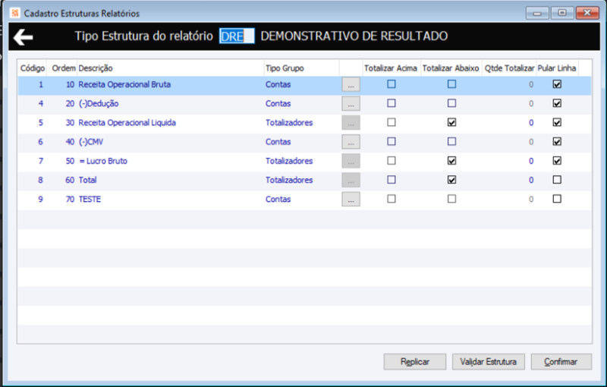The width and height of the screenshot is (607, 387).
Task: Select the Receita Operacional Liquida description cell
Action: pos(170,123)
